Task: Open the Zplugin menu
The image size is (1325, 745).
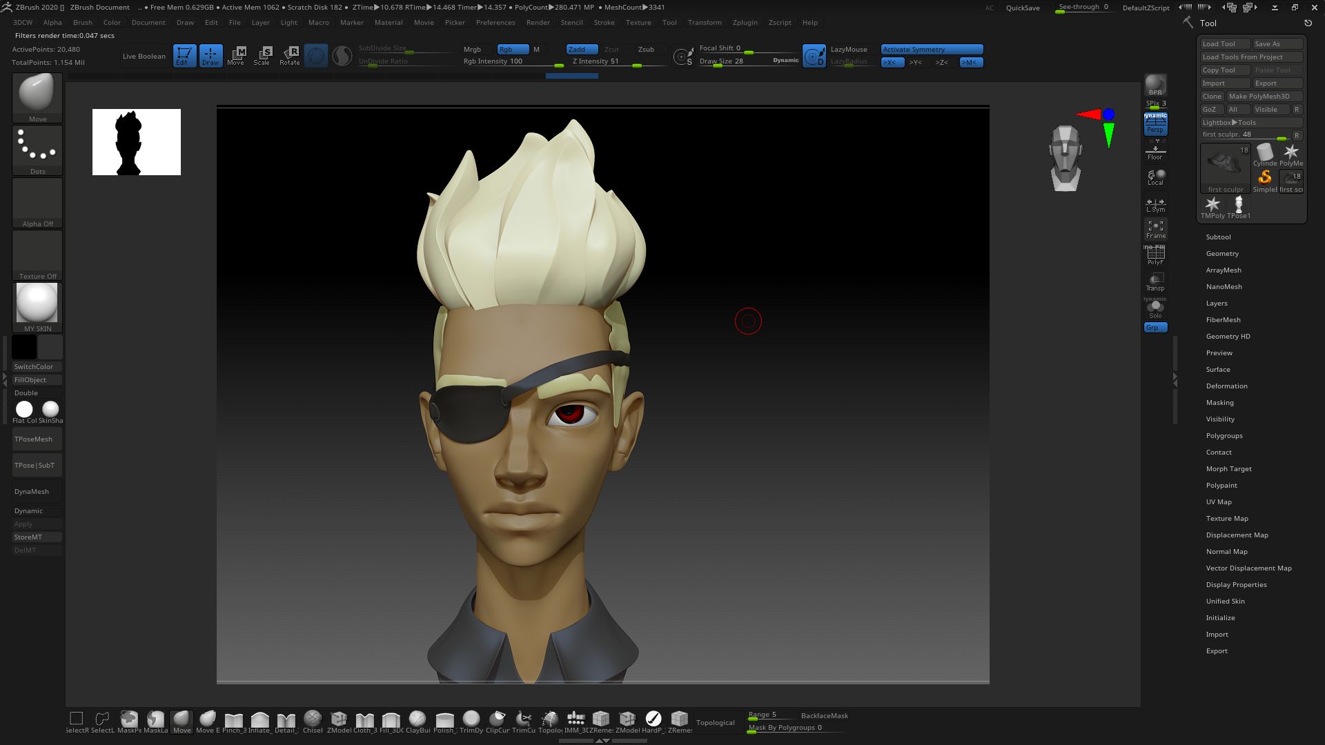Action: point(745,22)
